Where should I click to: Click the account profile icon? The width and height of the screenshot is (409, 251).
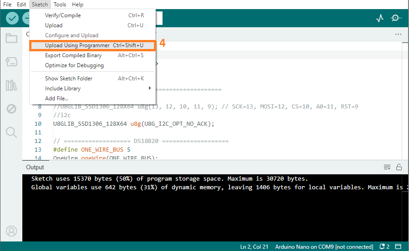11,231
